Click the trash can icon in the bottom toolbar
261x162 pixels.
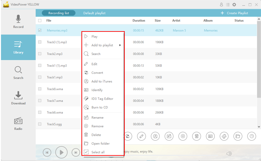[196, 136]
